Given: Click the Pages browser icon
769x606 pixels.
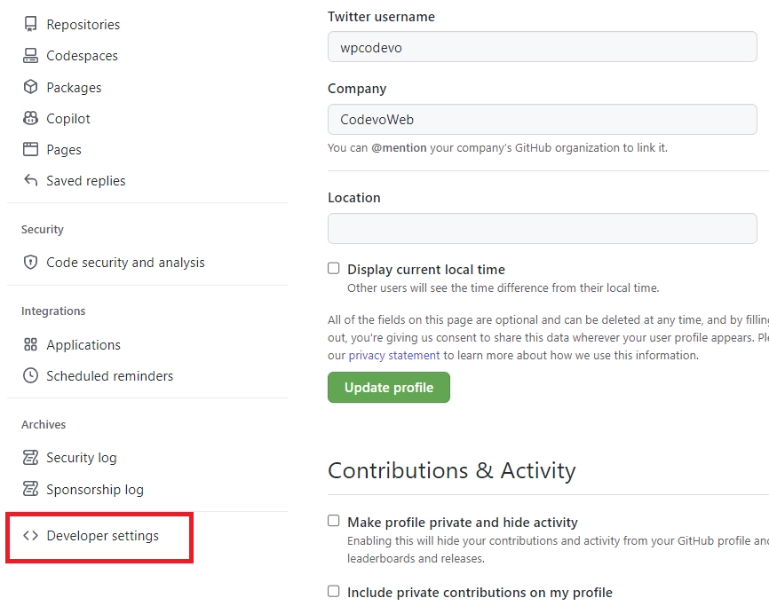Looking at the screenshot, I should coord(30,149).
